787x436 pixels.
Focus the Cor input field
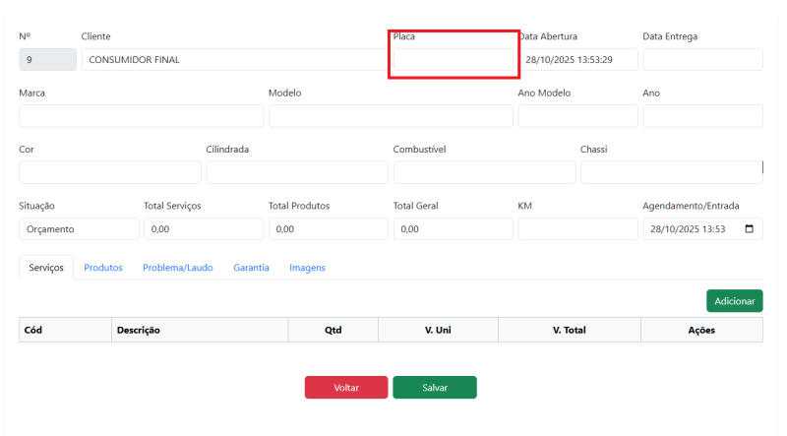tap(109, 173)
